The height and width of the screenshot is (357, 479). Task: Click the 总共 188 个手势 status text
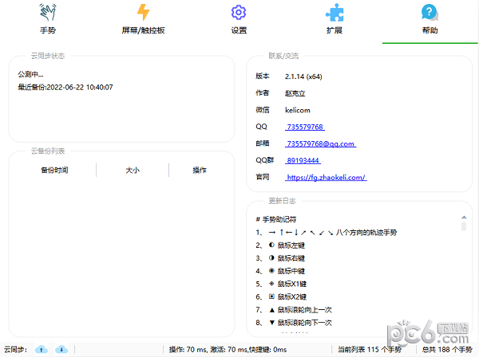(447, 349)
